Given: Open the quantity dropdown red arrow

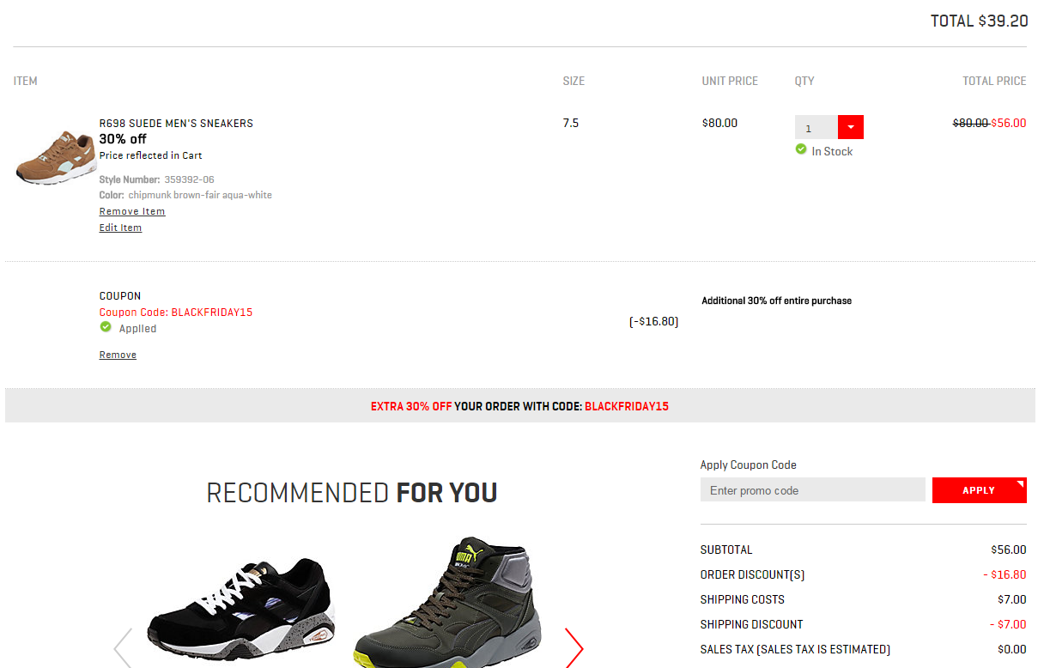Looking at the screenshot, I should click(x=850, y=127).
